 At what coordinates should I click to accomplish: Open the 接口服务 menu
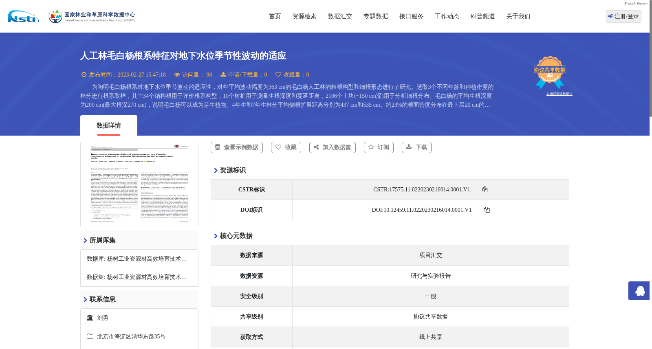(411, 16)
